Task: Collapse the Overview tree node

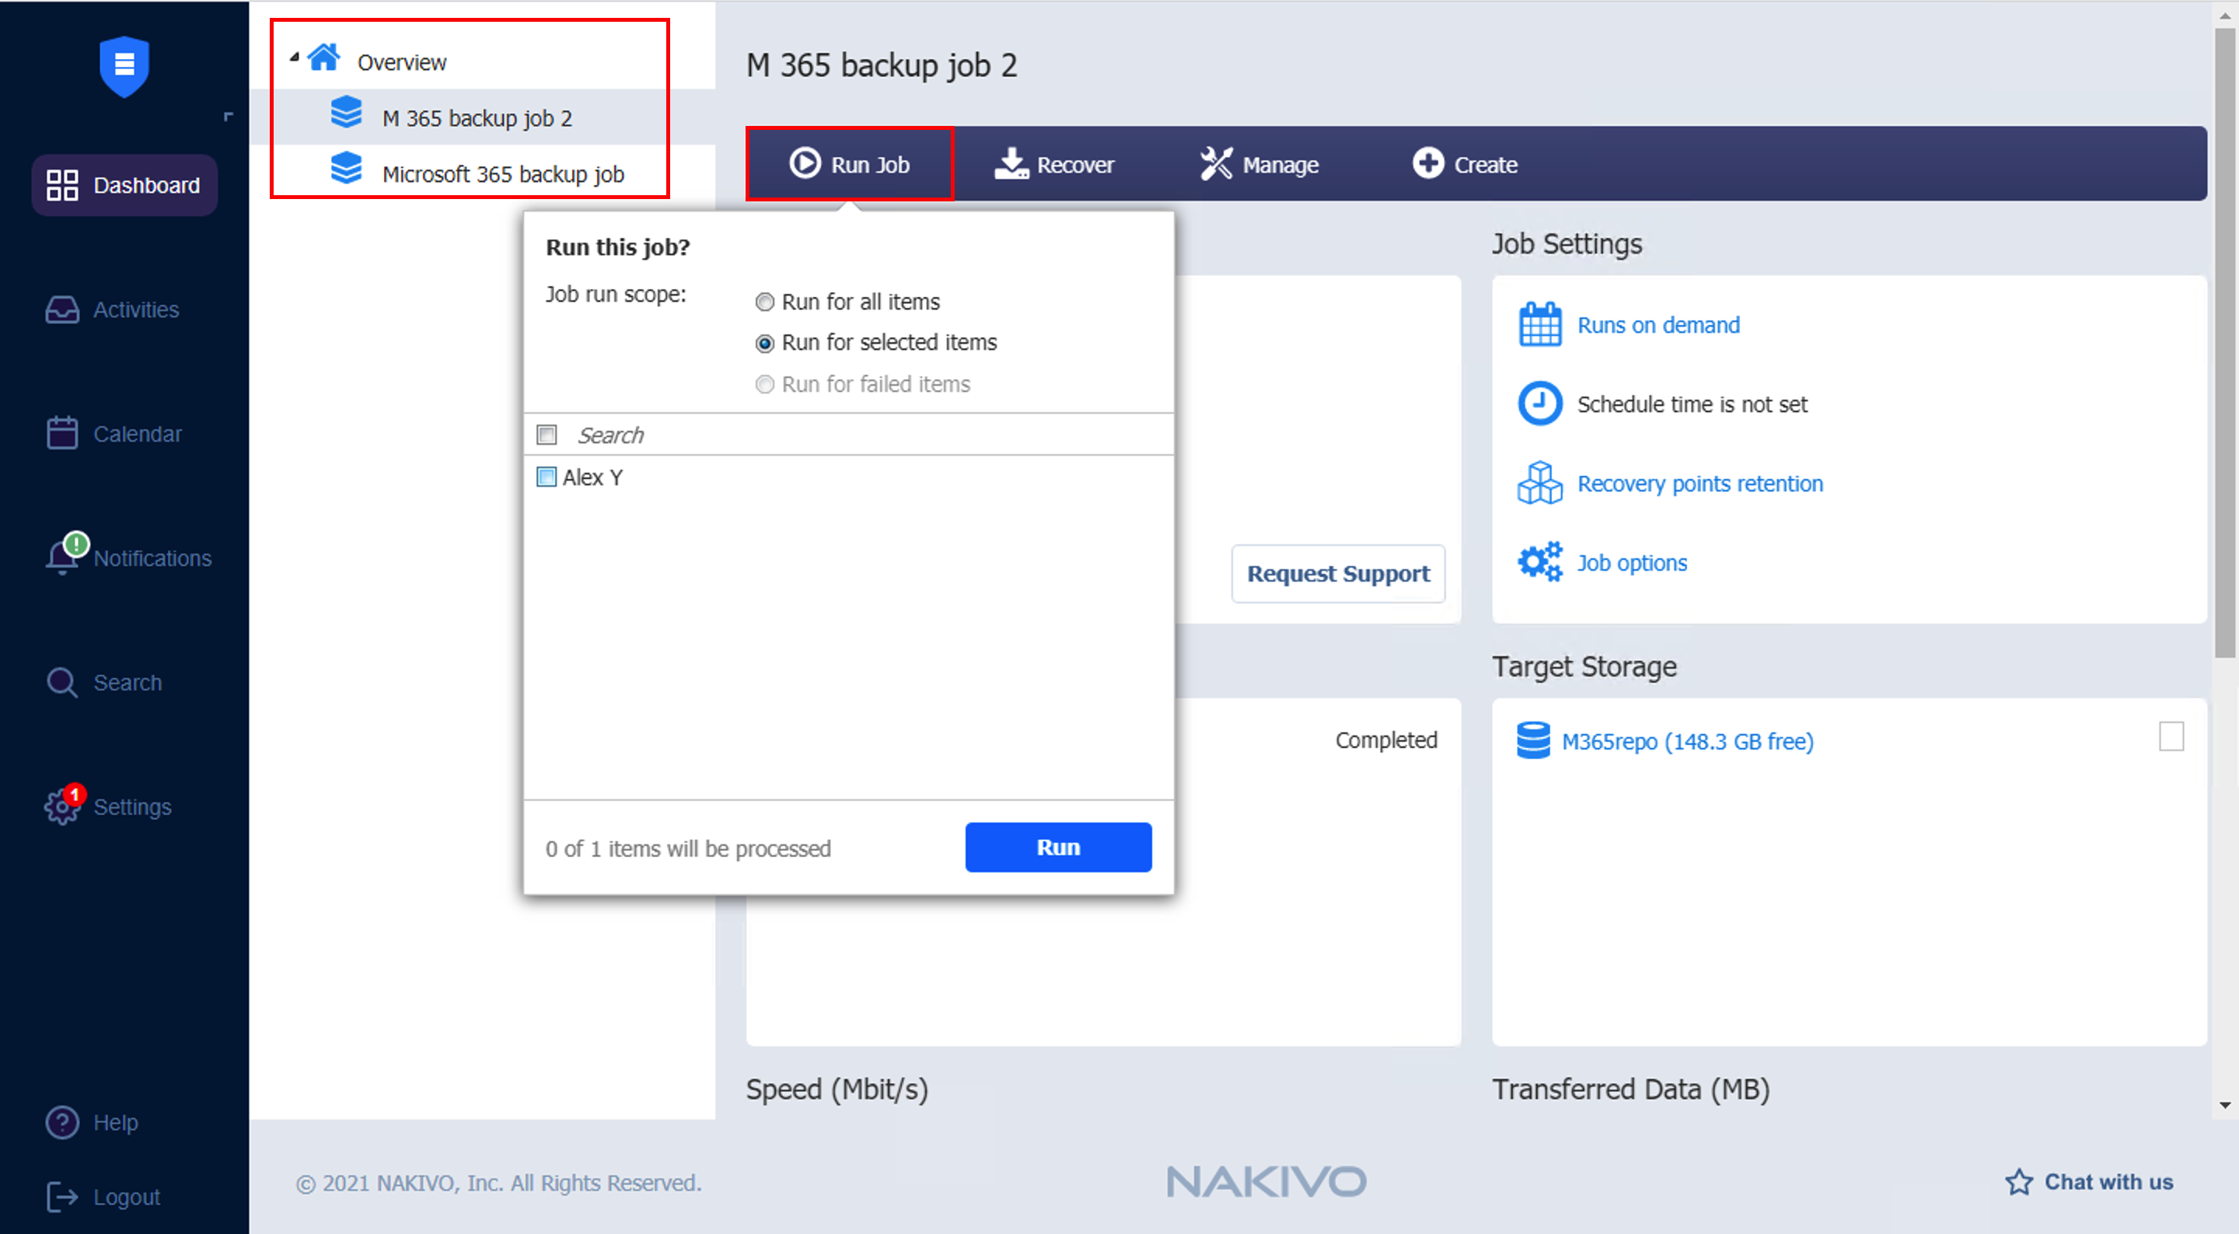Action: pos(295,58)
